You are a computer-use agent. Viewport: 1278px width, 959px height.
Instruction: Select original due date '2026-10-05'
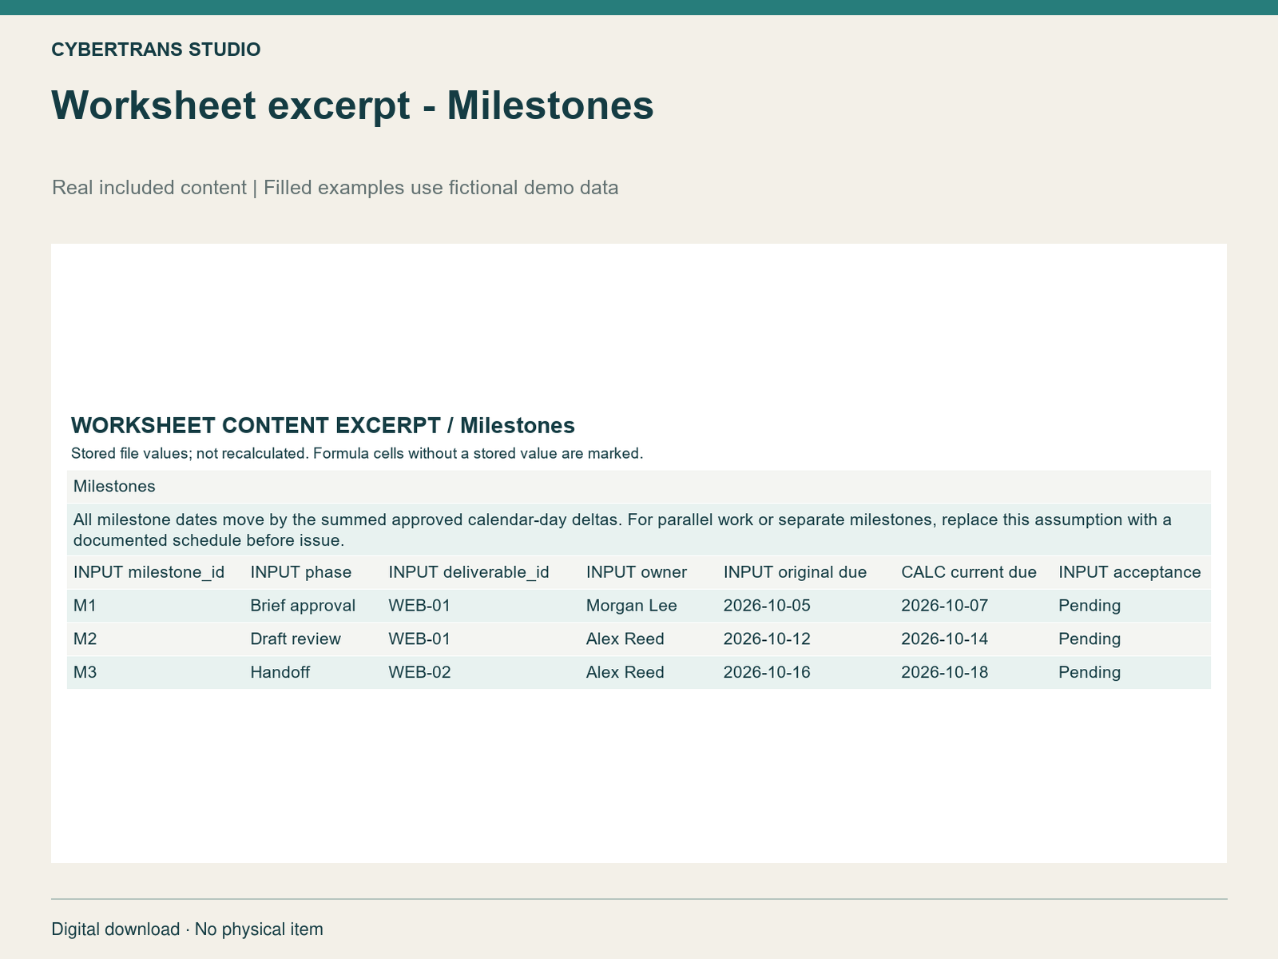coord(767,606)
